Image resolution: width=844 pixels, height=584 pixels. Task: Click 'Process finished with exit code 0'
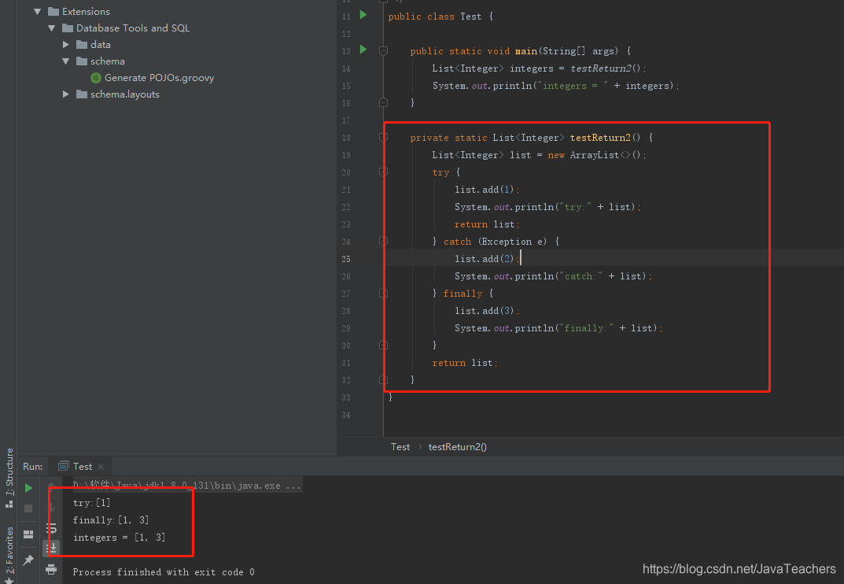[164, 572]
